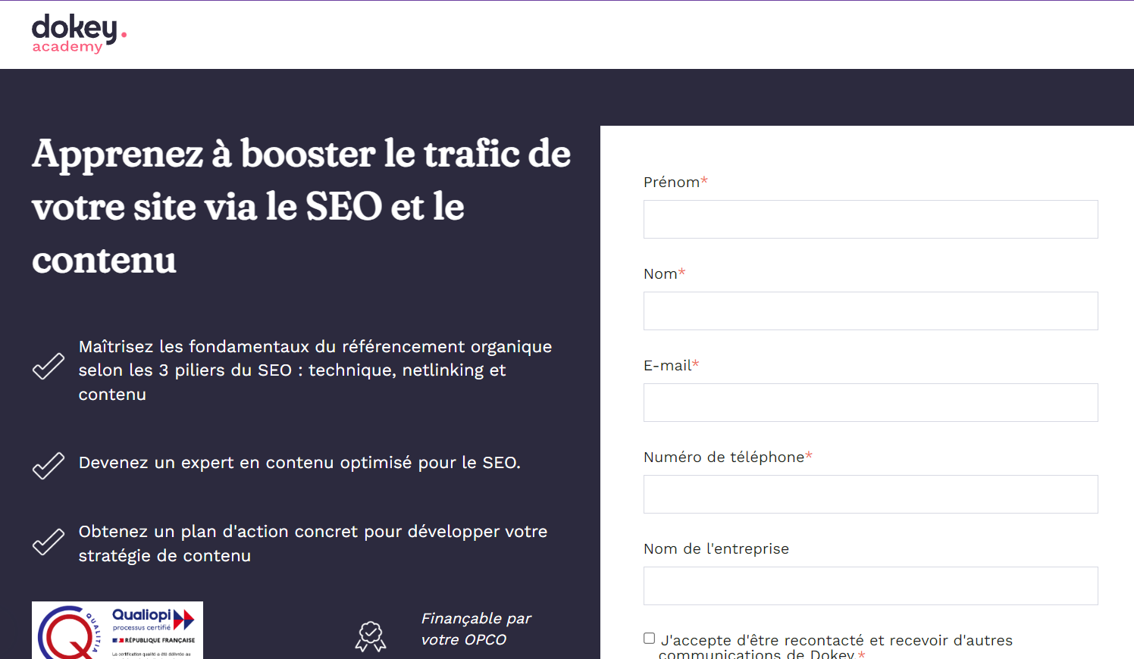Focus the Nom input field
This screenshot has width=1134, height=659.
[x=870, y=311]
